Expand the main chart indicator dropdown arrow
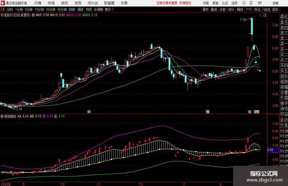 tap(33, 15)
